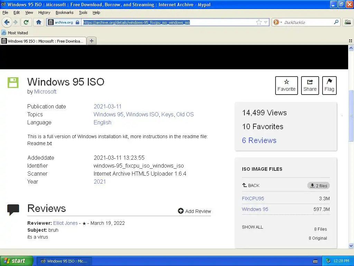
Task: Bookmark this page with the star icon
Action: [x=259, y=22]
